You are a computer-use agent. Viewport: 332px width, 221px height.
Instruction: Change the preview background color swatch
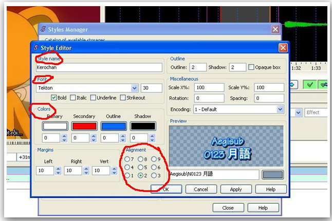pos(272,175)
